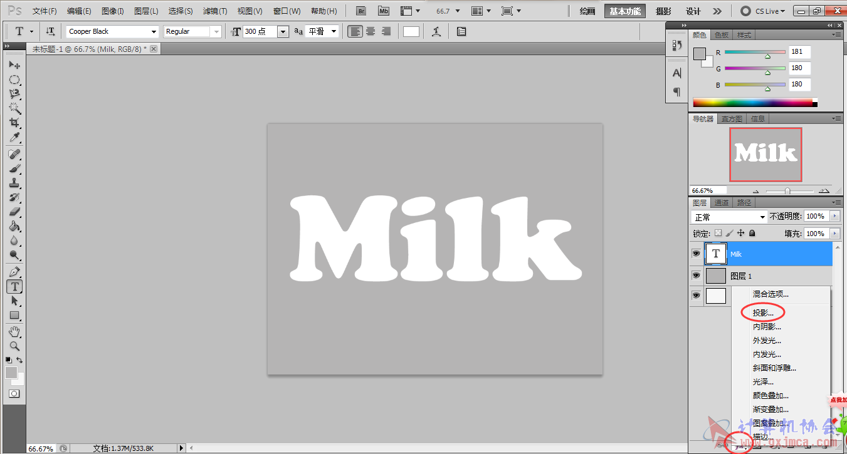Select the History Brush tool
The width and height of the screenshot is (847, 454).
click(14, 197)
